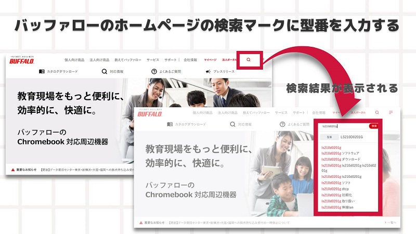Click the よくあるご質問 question-mark icon in the back screenshot
The width and height of the screenshot is (416, 234).
[154, 71]
